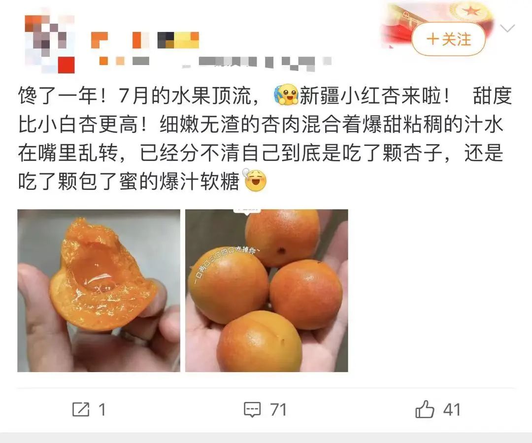Screen dimensions: 532x443
Task: Click the plus sign on the follow button
Action: 432,39
